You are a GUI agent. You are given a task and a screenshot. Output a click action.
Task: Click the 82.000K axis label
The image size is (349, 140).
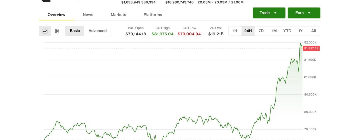pyautogui.click(x=310, y=42)
